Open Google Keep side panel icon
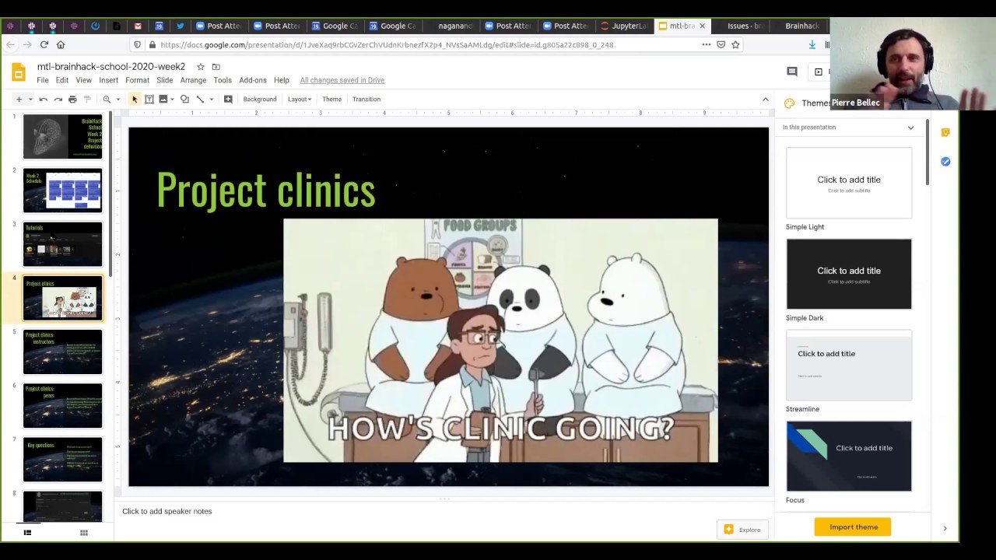Image resolution: width=996 pixels, height=560 pixels. 945,133
